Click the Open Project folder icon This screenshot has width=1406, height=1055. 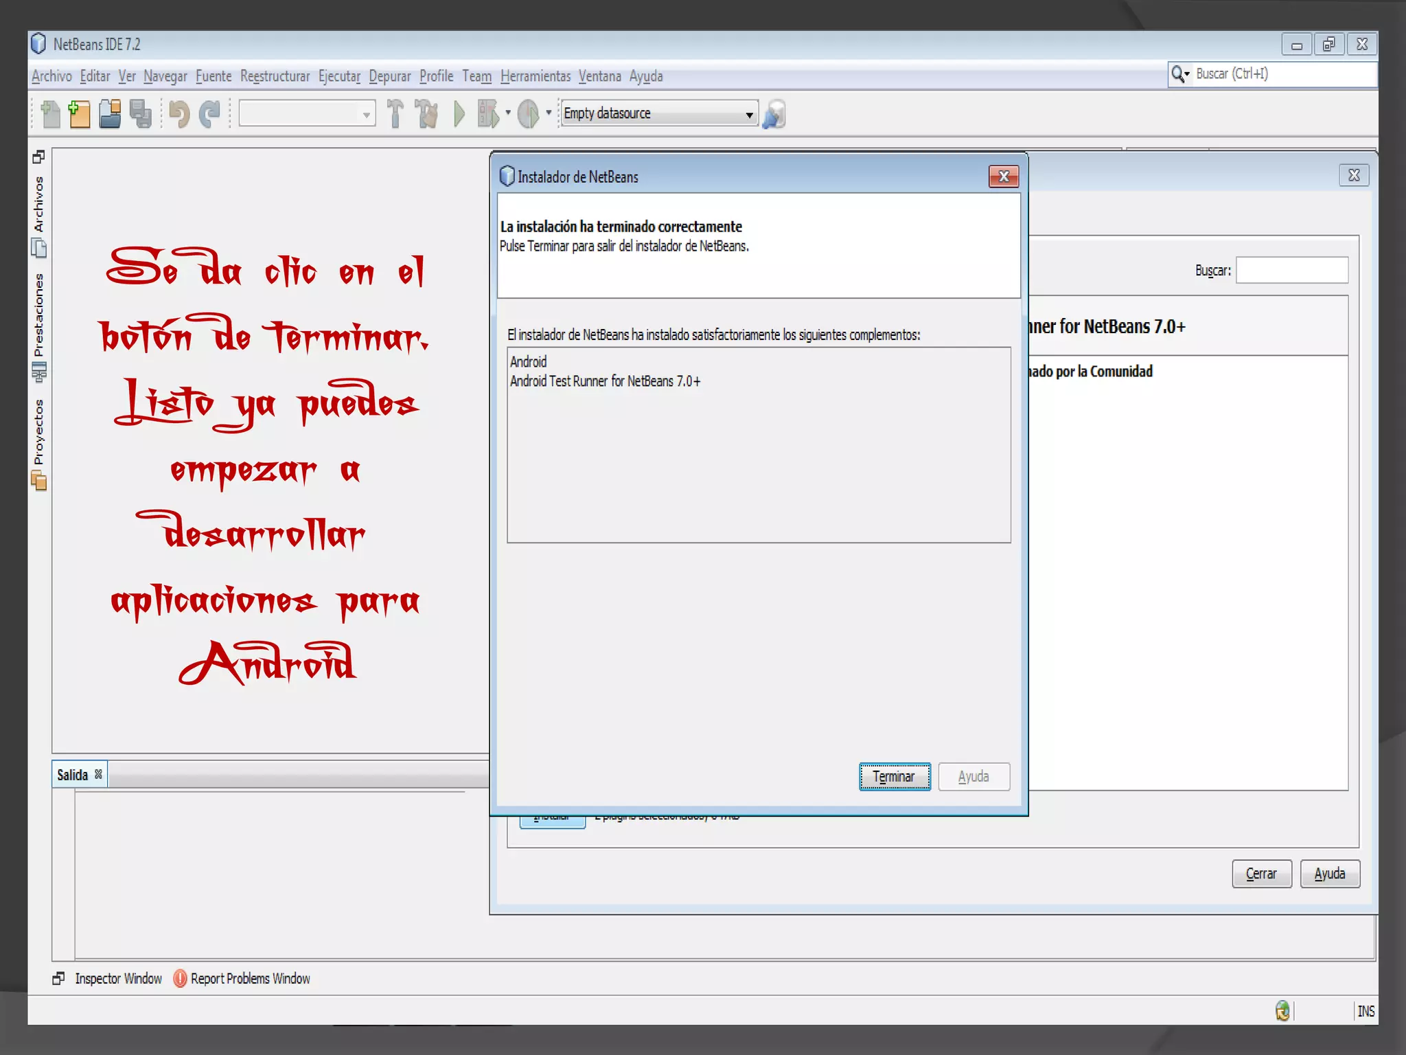point(110,114)
